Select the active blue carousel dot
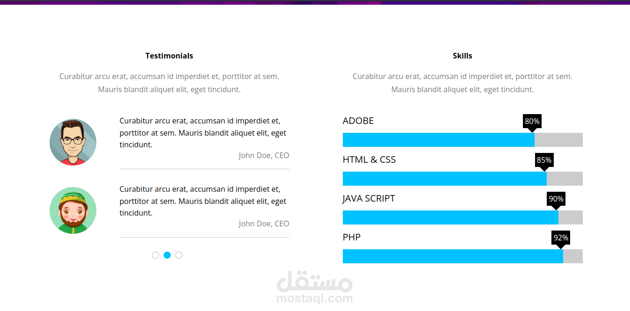This screenshot has width=630, height=311. pyautogui.click(x=167, y=255)
